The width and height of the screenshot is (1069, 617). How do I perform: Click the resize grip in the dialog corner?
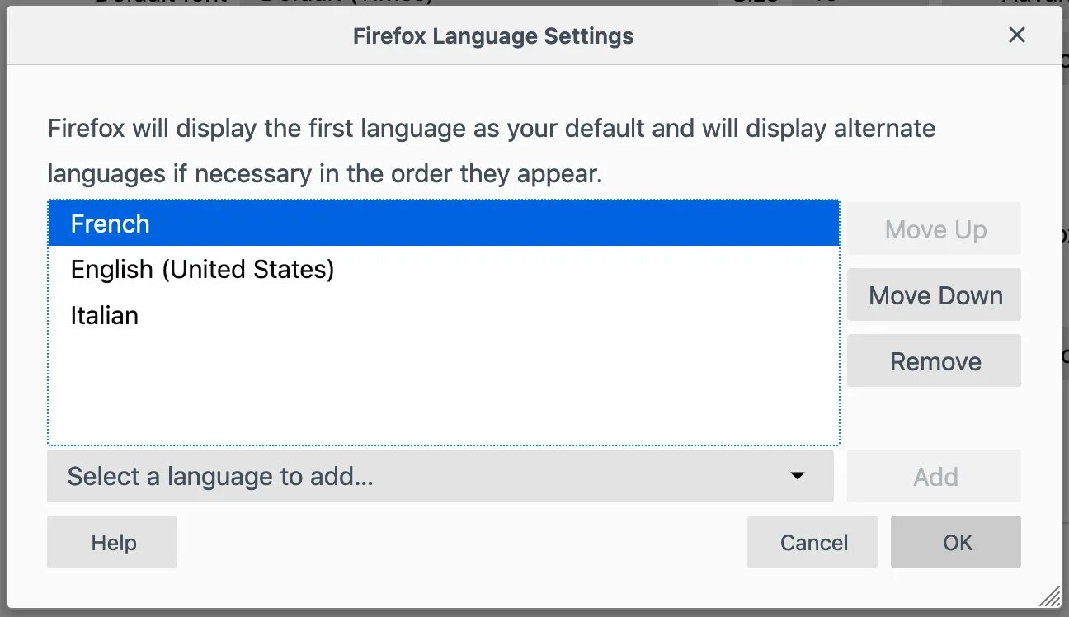coord(1049,596)
